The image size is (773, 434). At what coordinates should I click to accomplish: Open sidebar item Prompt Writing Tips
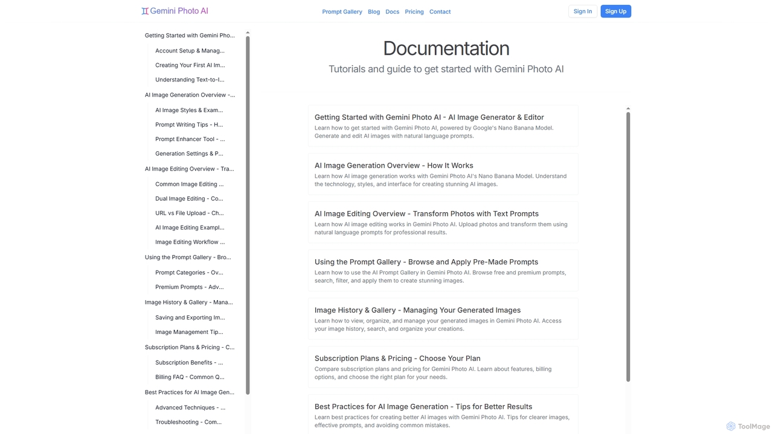189,125
